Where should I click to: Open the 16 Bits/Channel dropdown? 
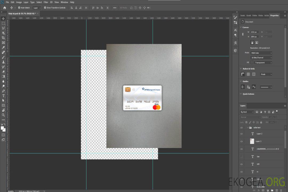click(261, 58)
